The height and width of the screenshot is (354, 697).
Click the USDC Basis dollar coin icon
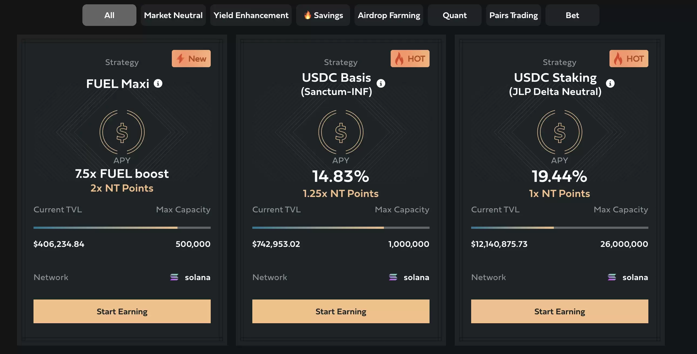(341, 132)
